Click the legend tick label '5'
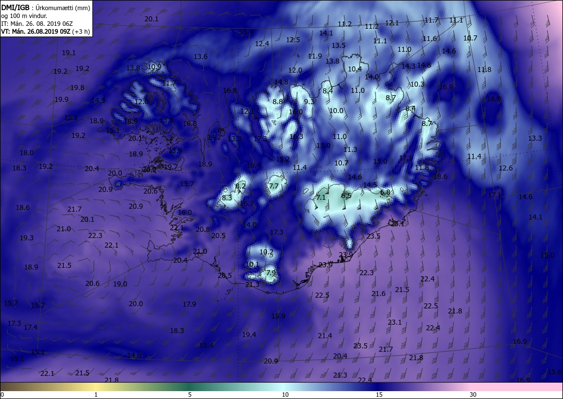 click(190, 394)
